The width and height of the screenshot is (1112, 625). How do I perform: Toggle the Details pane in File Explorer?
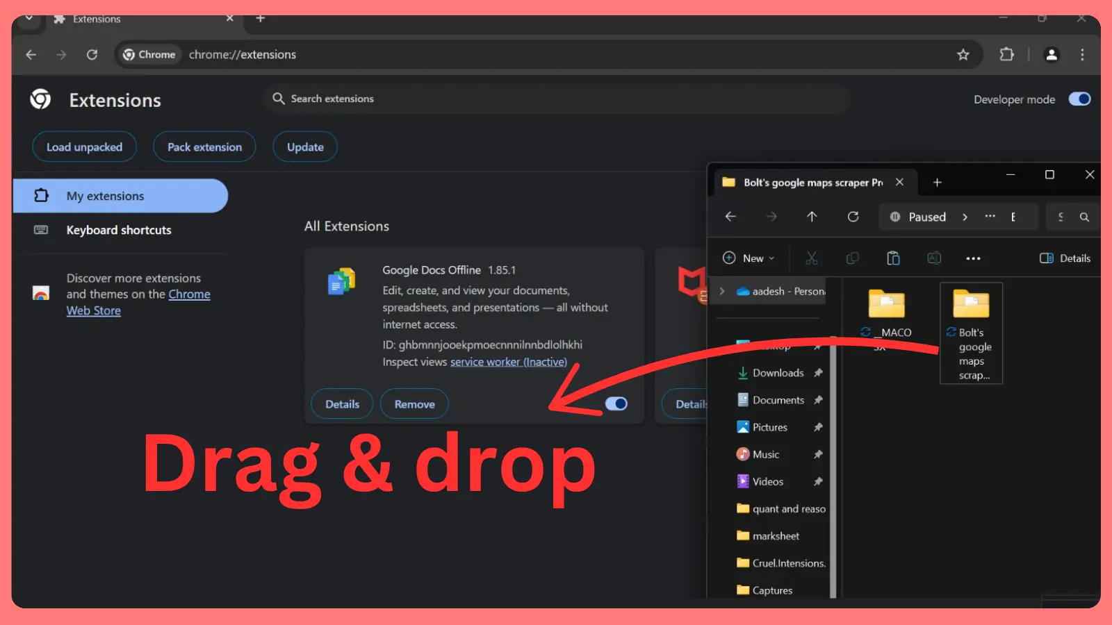click(x=1065, y=258)
